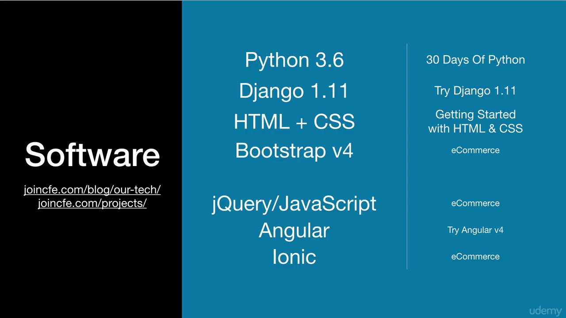
Task: Click eCommerce label next to jQuery/JavaScript
Action: point(475,203)
